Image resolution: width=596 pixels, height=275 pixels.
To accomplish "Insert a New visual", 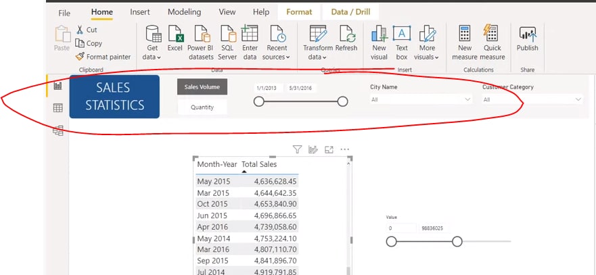I will (x=379, y=43).
